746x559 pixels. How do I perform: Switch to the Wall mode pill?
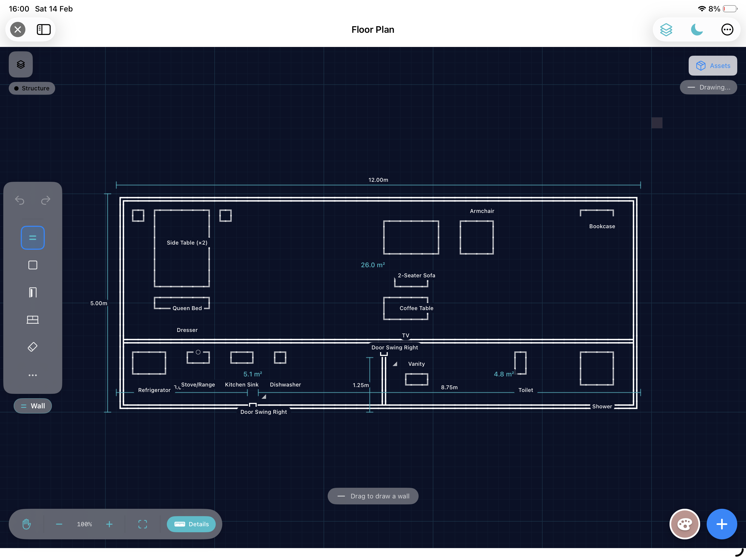click(32, 406)
